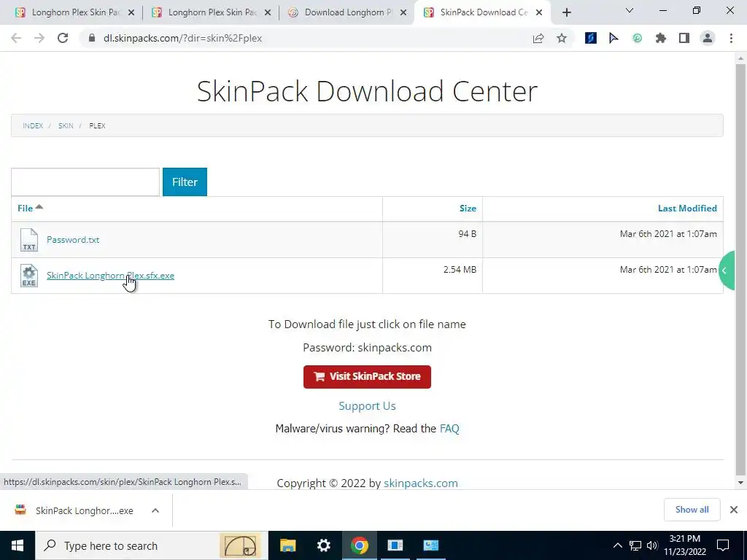Reload the page with the refresh icon

point(63,38)
